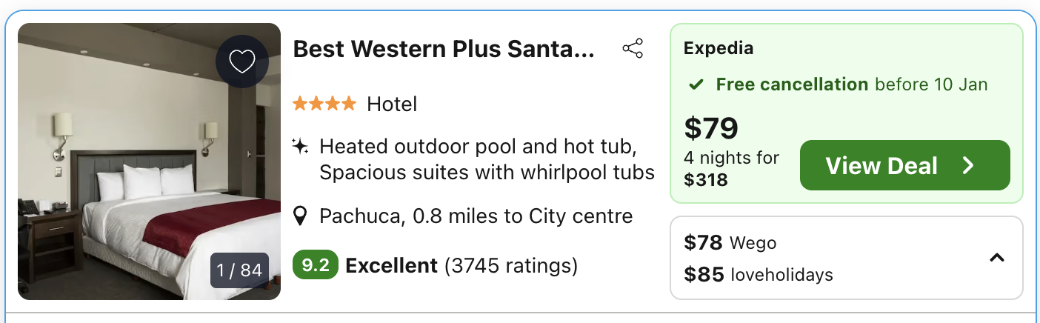This screenshot has width=1040, height=323.
Task: Click the $79 nightly price
Action: tap(711, 129)
